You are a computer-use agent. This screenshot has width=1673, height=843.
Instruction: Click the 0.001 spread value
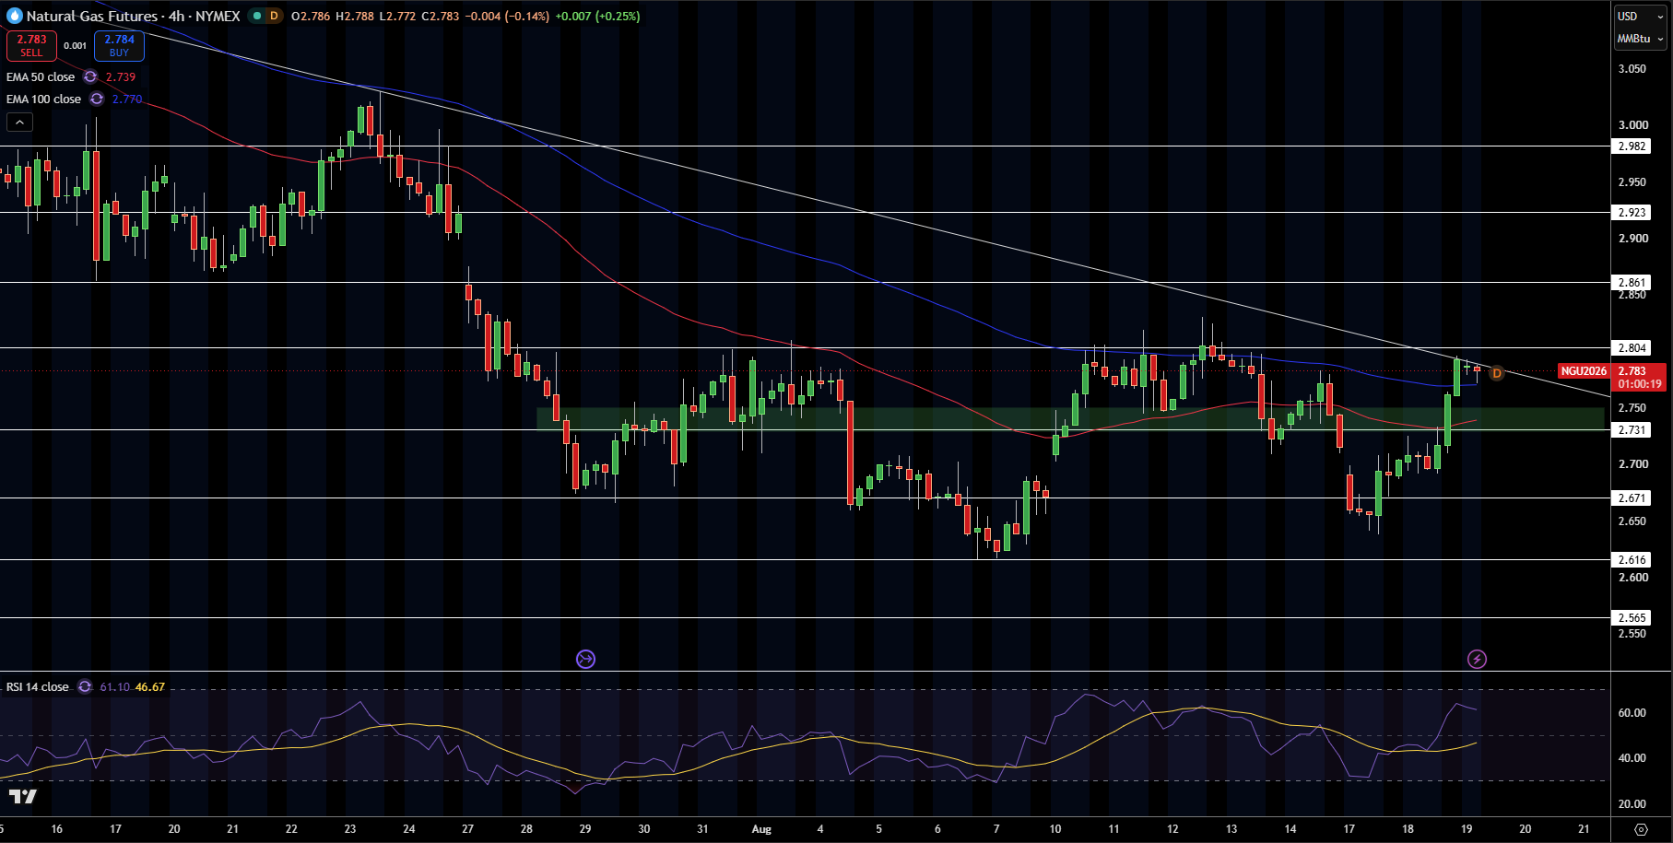tap(76, 45)
